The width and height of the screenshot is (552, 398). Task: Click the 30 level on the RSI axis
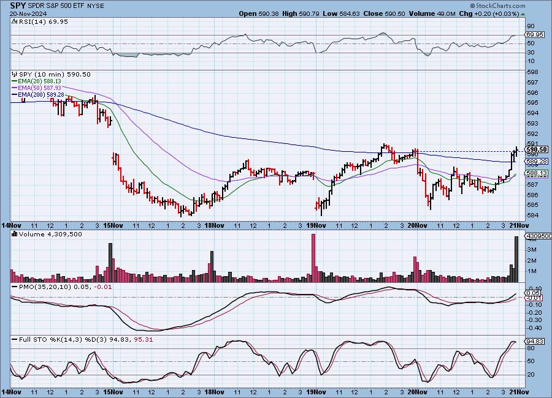click(531, 53)
